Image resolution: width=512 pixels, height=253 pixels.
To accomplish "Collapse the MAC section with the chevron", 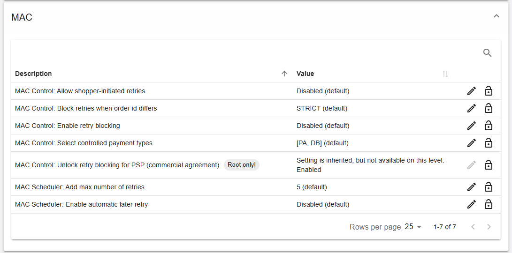I will coord(497,16).
